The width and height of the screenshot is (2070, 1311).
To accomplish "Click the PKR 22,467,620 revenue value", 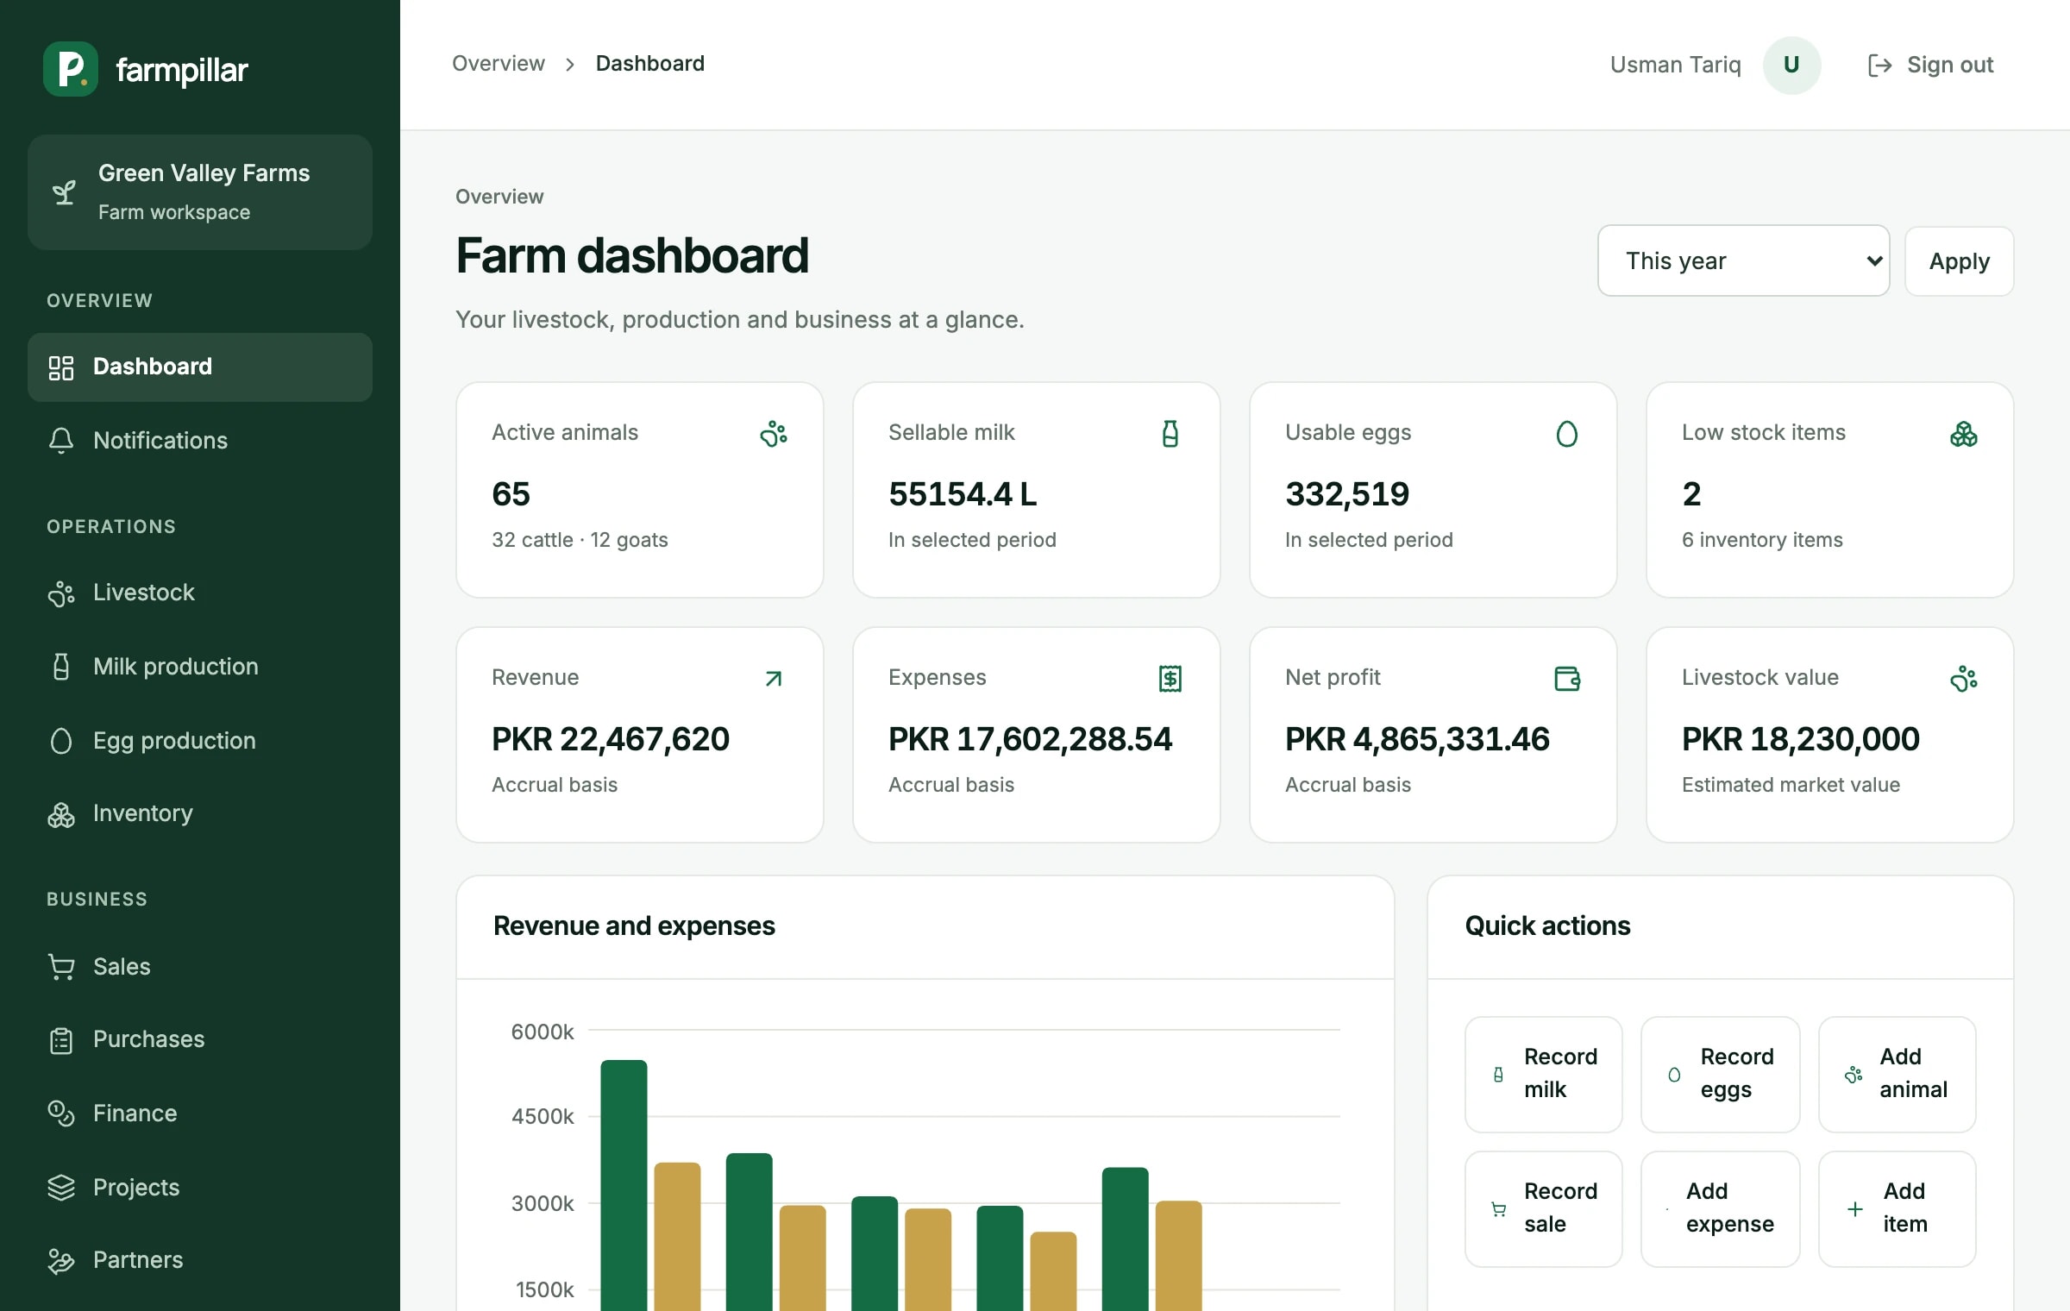I will pos(611,739).
